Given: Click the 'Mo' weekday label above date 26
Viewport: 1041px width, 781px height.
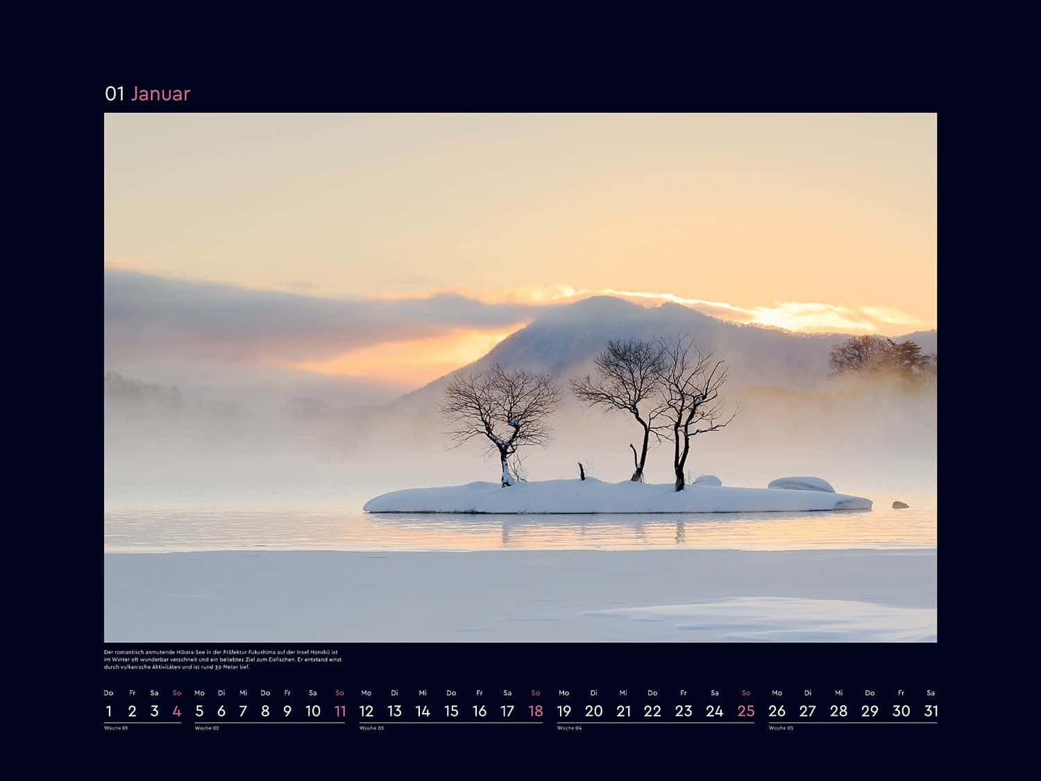Looking at the screenshot, I should pos(777,693).
